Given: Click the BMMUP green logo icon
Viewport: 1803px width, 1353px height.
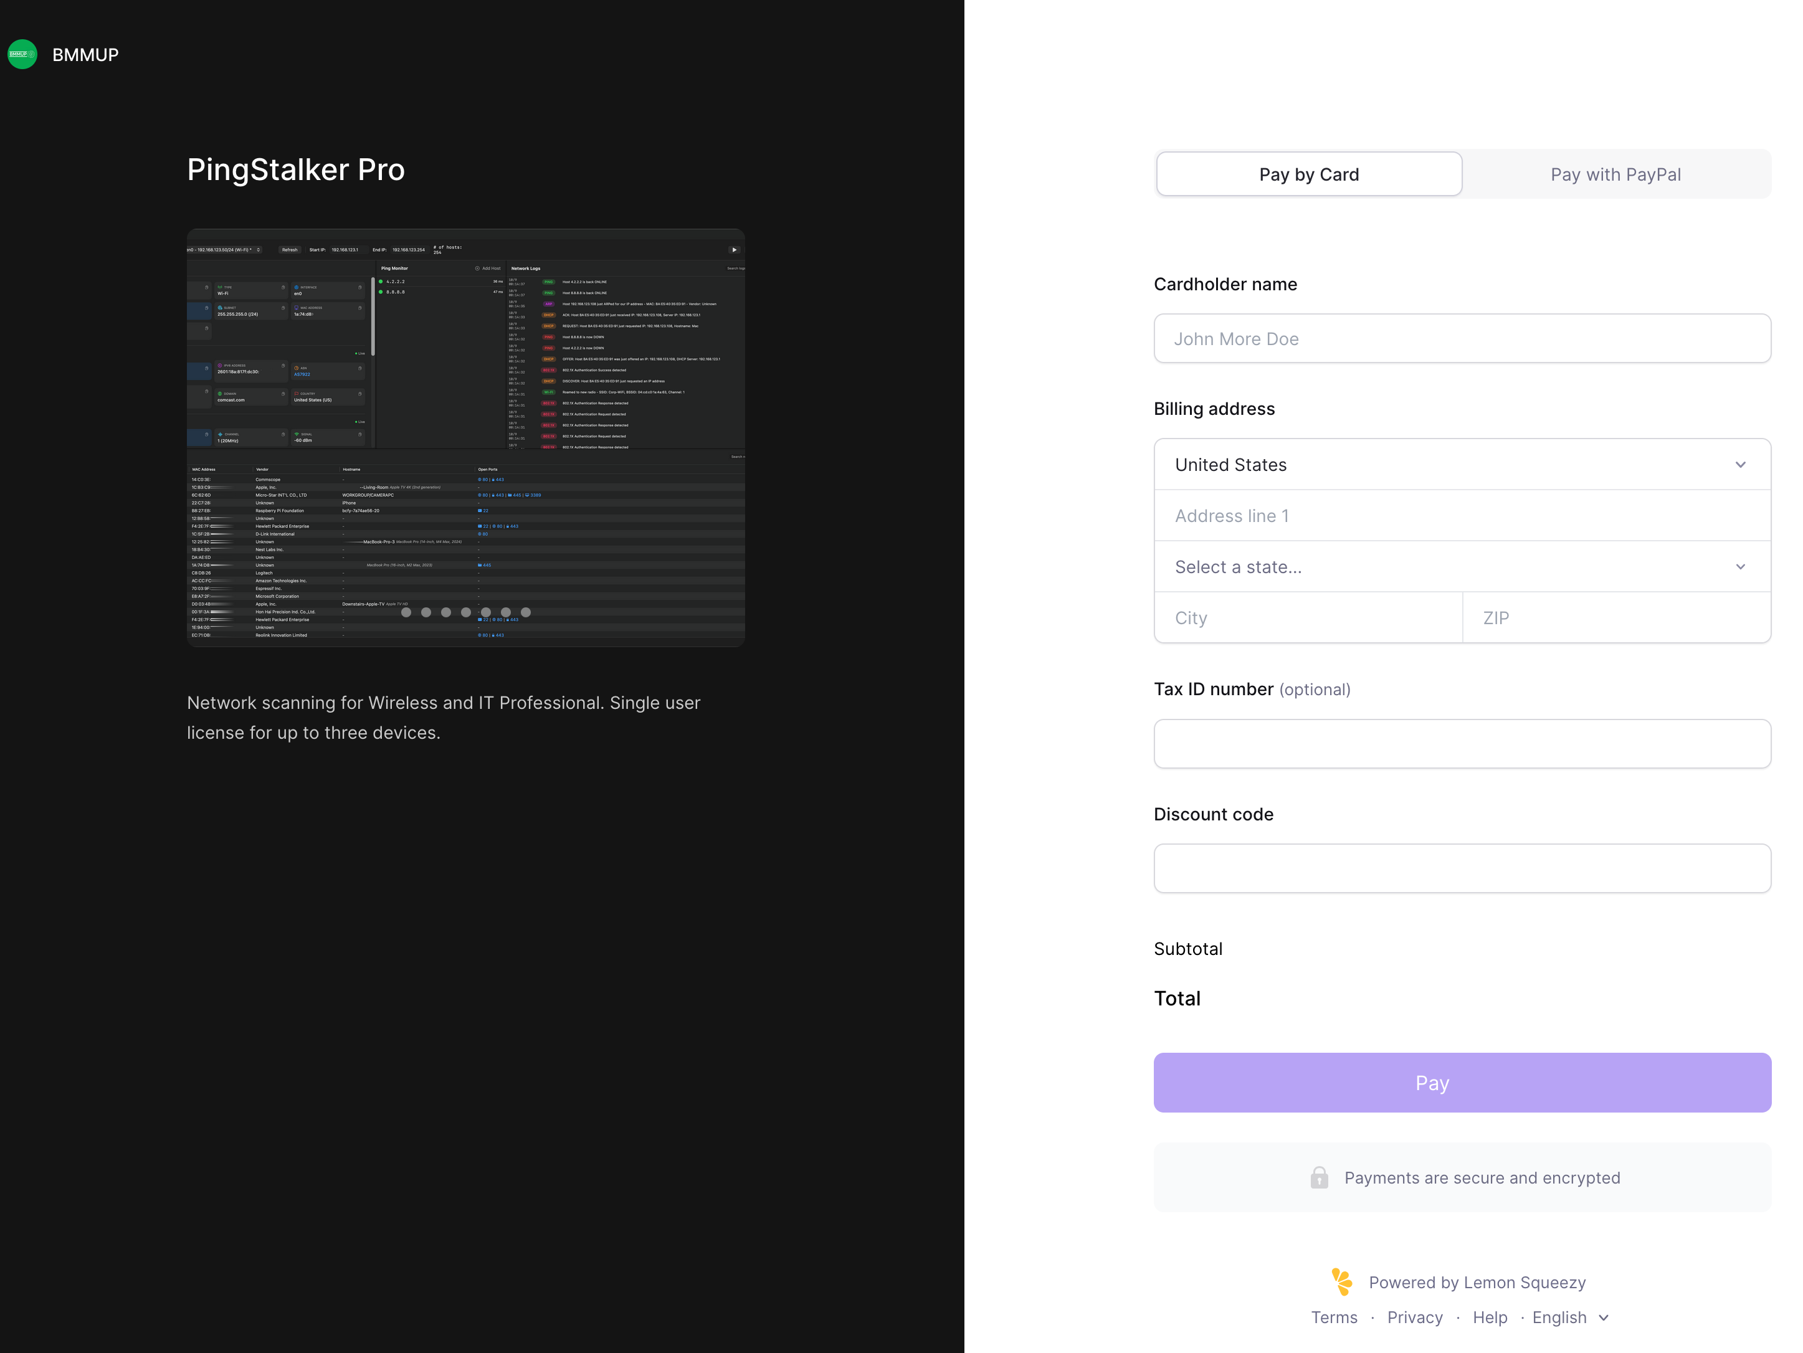Looking at the screenshot, I should tap(22, 55).
